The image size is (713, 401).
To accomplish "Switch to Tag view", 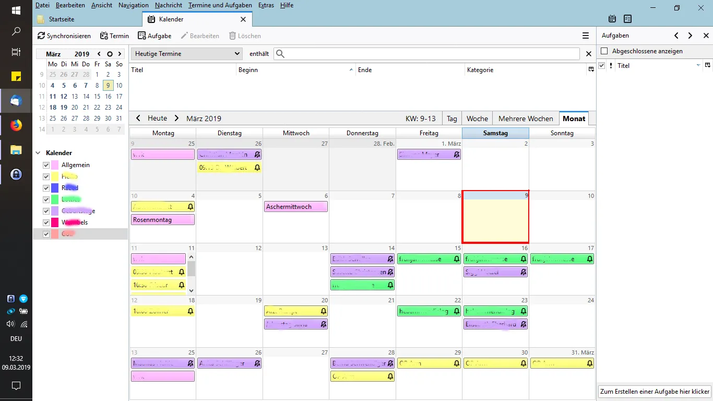I will click(452, 119).
